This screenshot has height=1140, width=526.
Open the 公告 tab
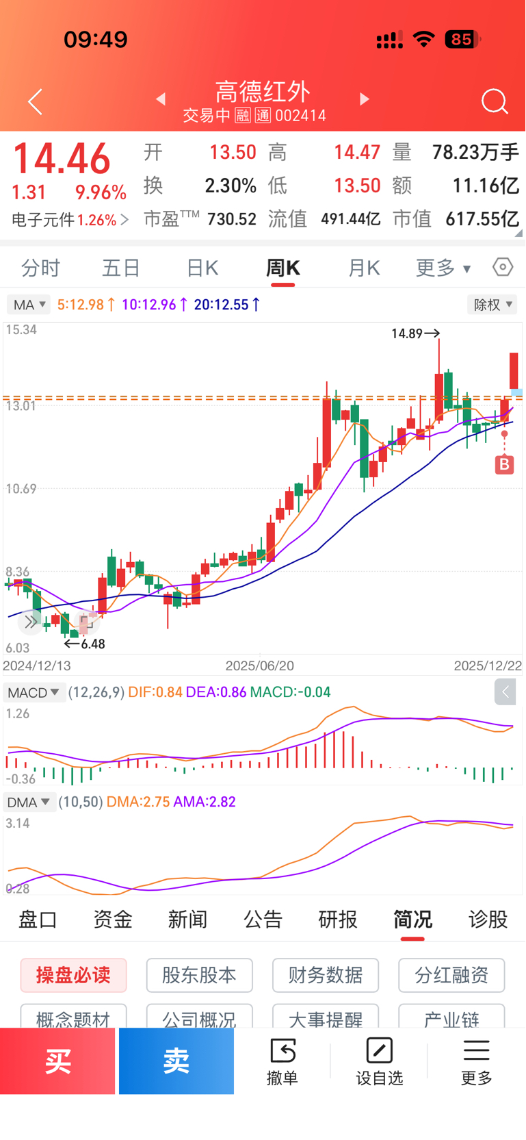(263, 919)
